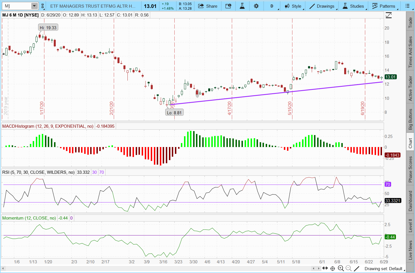Click the chart corner expansion icon
The image size is (415, 273).
click(x=389, y=15)
